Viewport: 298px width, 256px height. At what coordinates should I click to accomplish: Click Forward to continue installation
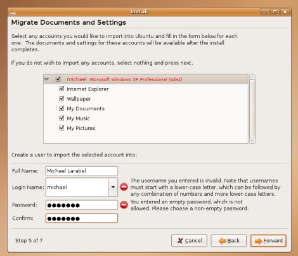[x=268, y=241]
